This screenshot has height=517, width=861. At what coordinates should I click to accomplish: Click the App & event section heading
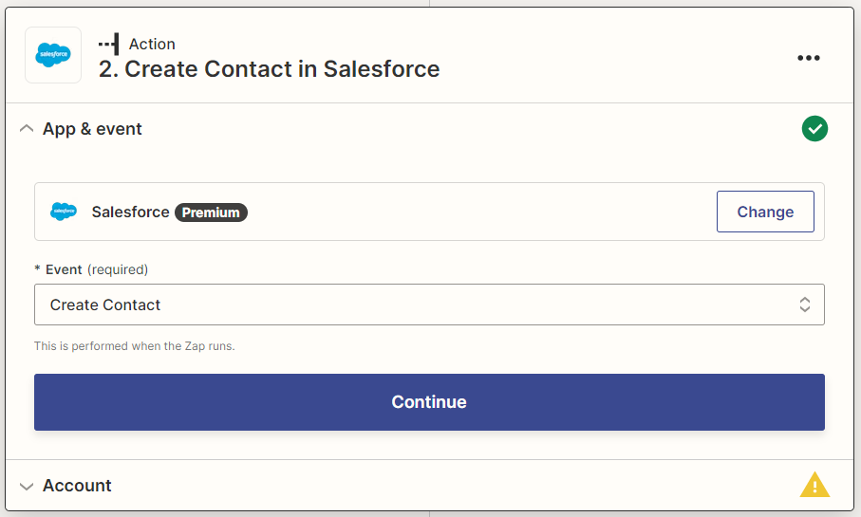92,129
